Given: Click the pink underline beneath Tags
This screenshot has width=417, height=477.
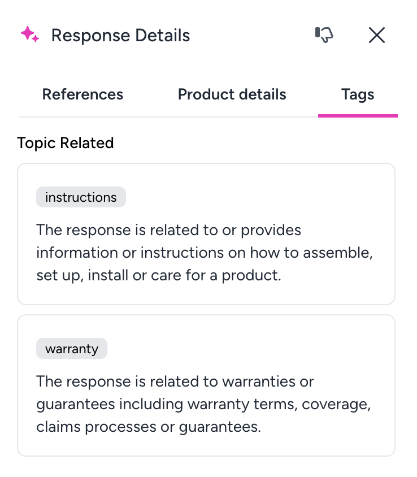Looking at the screenshot, I should 358,115.
